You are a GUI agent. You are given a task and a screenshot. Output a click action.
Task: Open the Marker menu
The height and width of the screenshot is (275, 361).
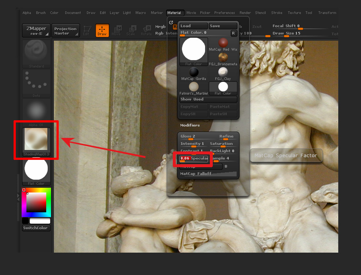[x=157, y=13]
